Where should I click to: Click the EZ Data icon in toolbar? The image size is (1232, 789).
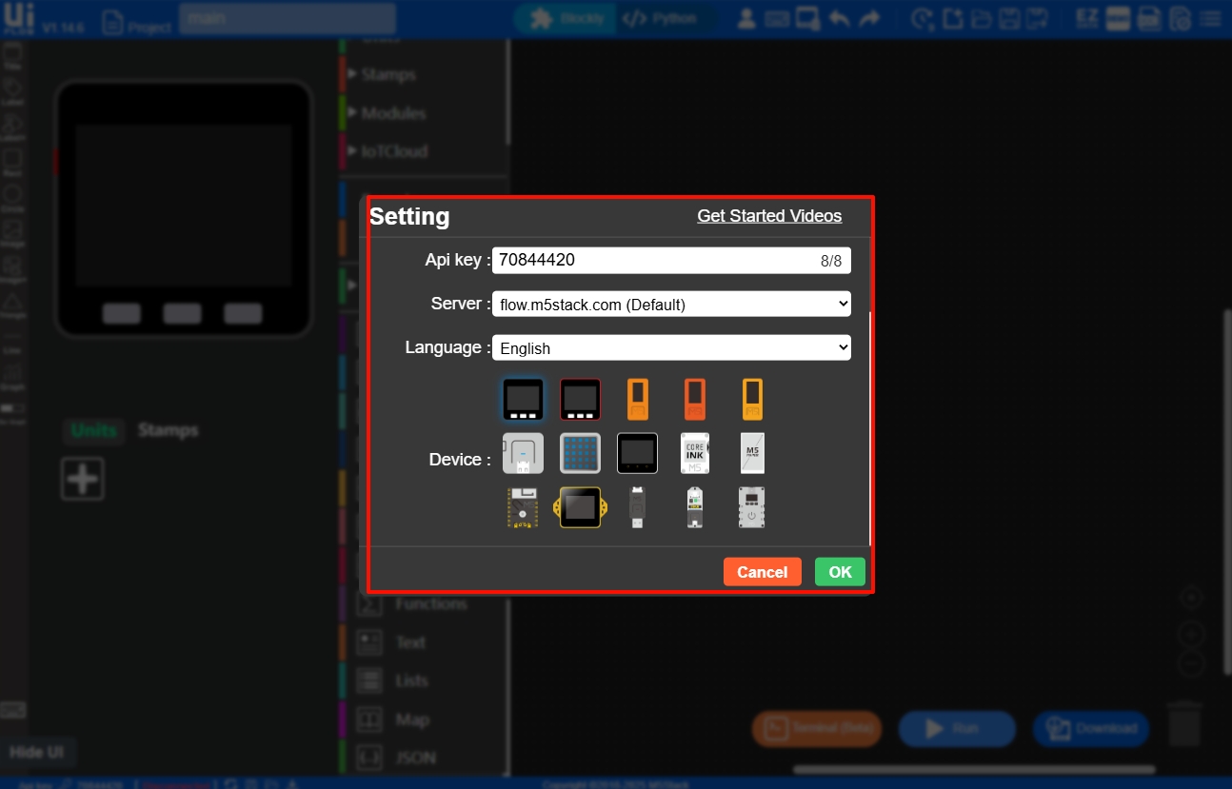pyautogui.click(x=1087, y=18)
